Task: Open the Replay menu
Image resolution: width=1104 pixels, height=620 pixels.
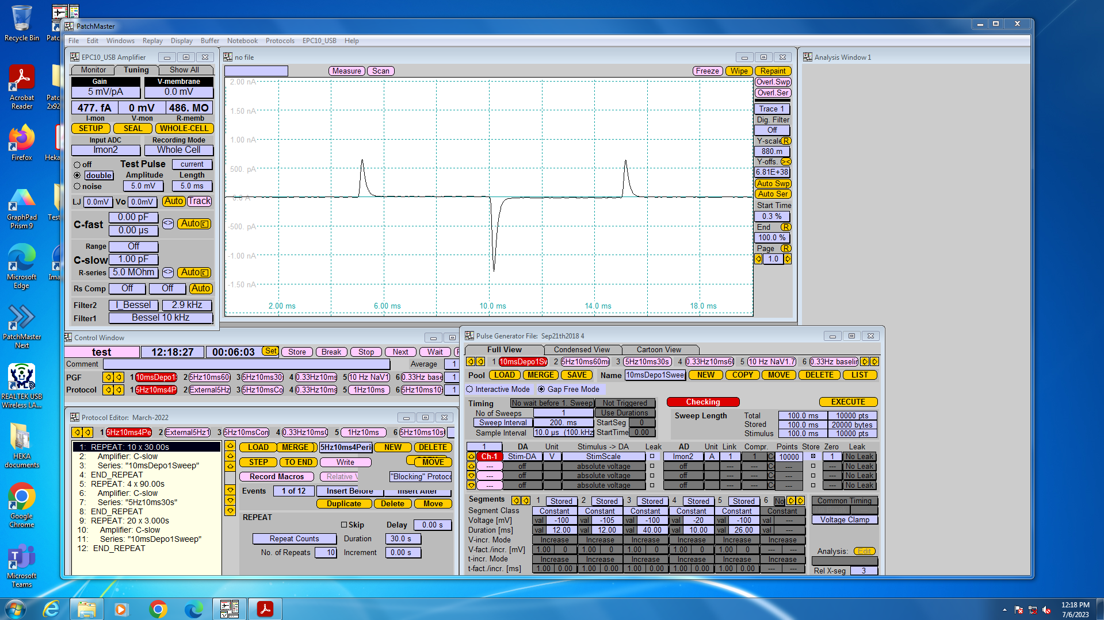Action: pyautogui.click(x=152, y=41)
